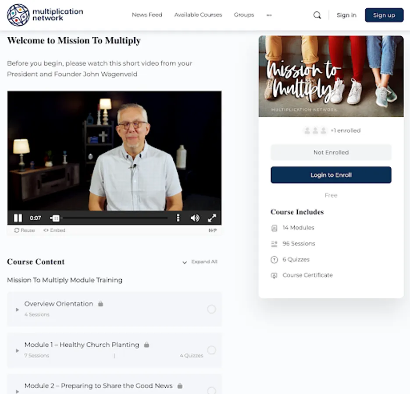
Task: Click the Sign up button
Action: coord(384,15)
